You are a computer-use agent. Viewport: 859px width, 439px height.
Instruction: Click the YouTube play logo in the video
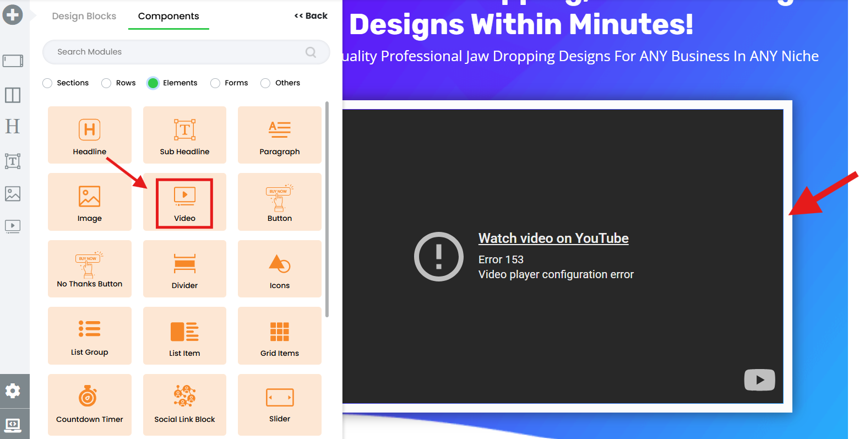pyautogui.click(x=759, y=380)
